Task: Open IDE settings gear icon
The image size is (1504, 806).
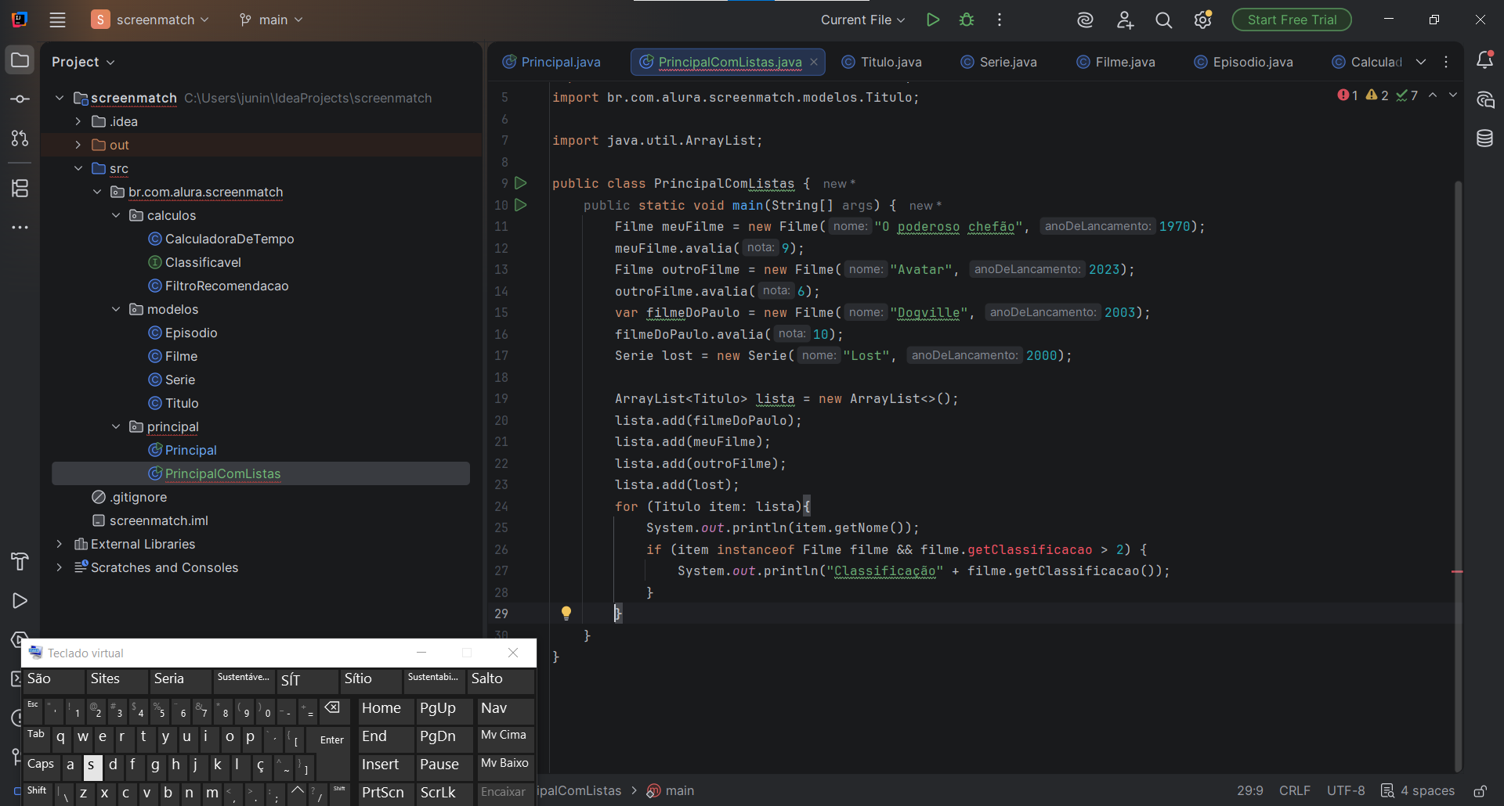Action: tap(1202, 20)
